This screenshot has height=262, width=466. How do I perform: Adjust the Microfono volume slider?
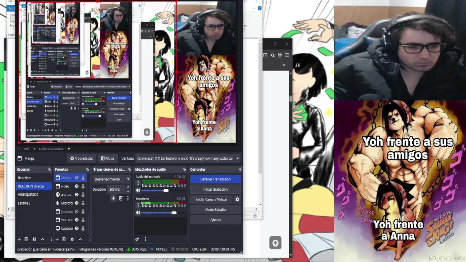(x=164, y=213)
